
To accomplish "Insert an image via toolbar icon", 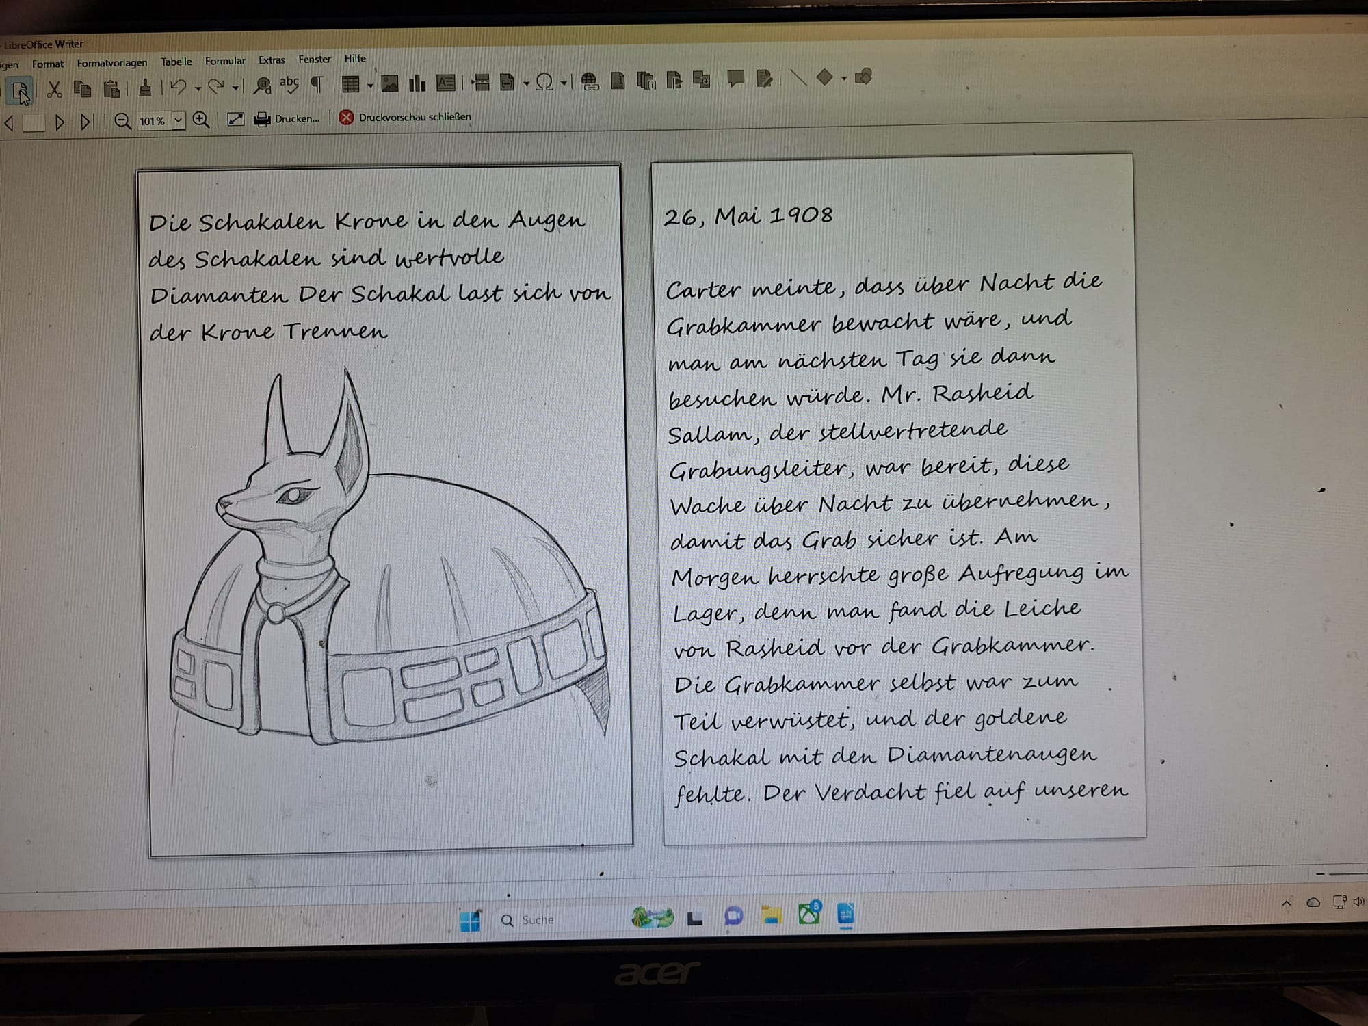I will pyautogui.click(x=390, y=83).
